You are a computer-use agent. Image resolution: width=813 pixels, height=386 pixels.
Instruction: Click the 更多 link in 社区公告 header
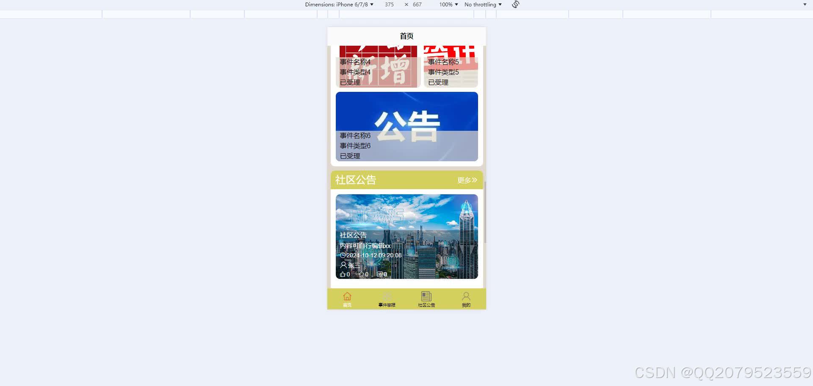467,180
